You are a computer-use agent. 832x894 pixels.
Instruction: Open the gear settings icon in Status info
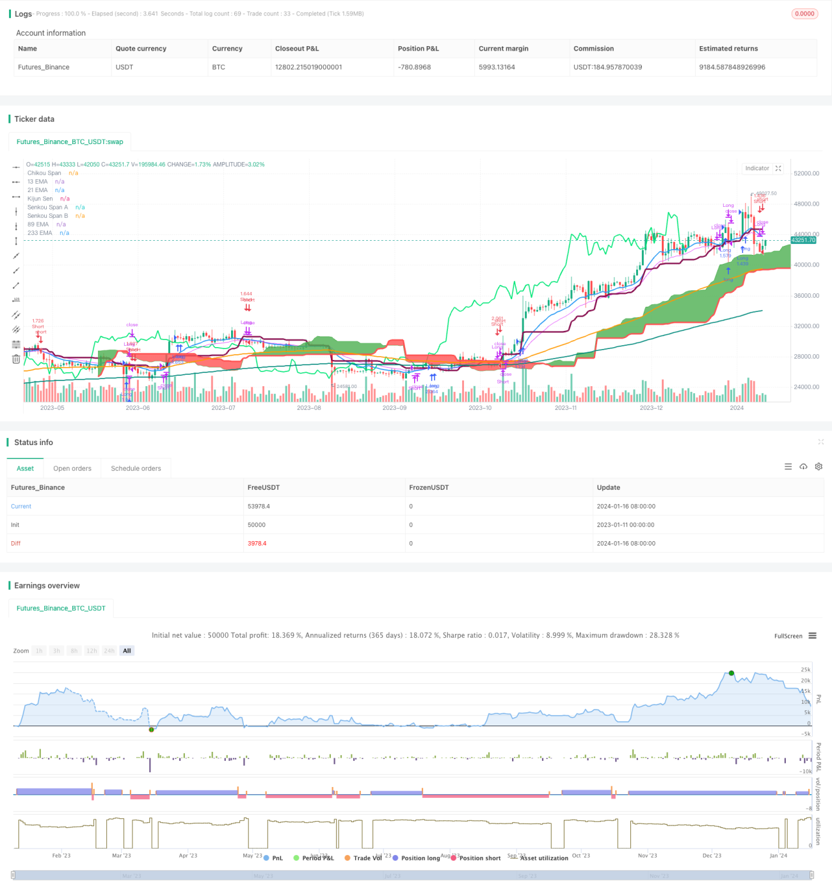819,467
